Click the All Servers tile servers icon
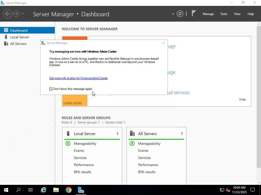This screenshot has width=261, height=195. (x=132, y=133)
